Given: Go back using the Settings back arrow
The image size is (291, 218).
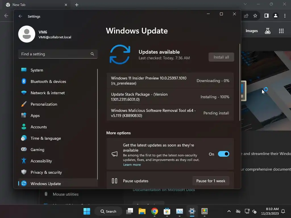Looking at the screenshot, I should pos(20,16).
